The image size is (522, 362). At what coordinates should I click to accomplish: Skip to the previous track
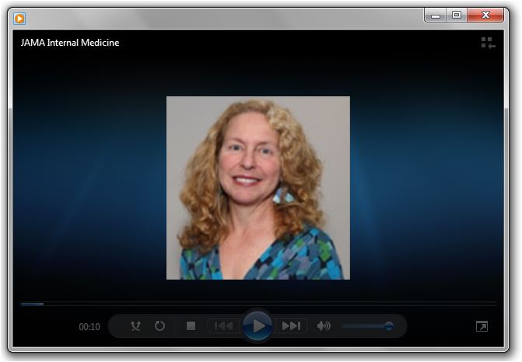tap(223, 326)
